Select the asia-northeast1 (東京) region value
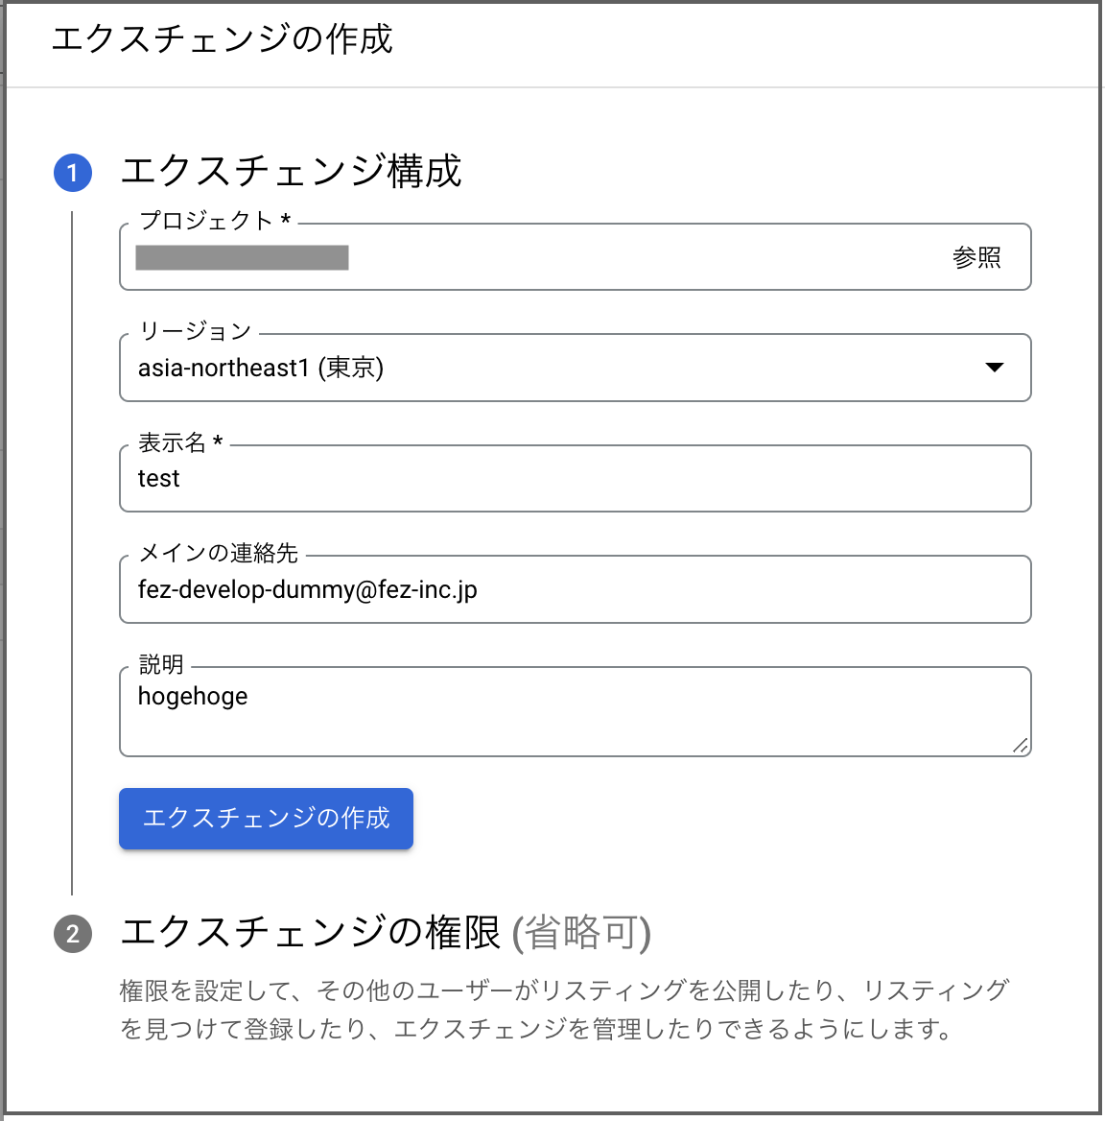Screen dimensions: 1105x1121 [261, 368]
